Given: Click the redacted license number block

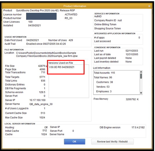Looking at the screenshot, I should pyautogui.click(x=41, y=16).
